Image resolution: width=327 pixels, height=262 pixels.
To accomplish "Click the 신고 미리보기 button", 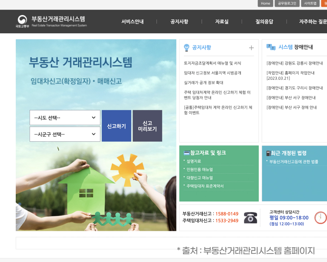I will (x=147, y=126).
